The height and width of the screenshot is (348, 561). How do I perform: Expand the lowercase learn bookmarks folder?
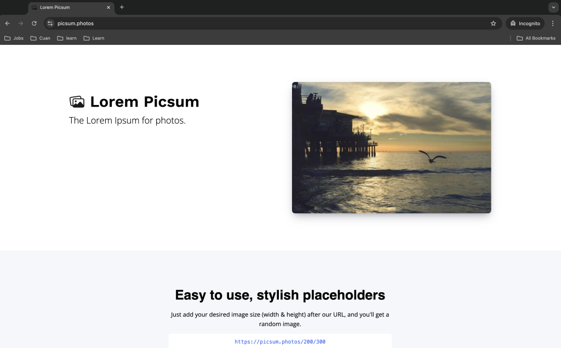67,38
